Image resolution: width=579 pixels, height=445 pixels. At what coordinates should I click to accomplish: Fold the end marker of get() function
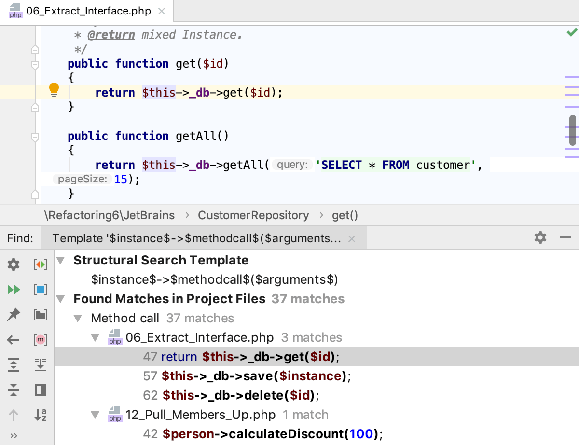pos(34,107)
